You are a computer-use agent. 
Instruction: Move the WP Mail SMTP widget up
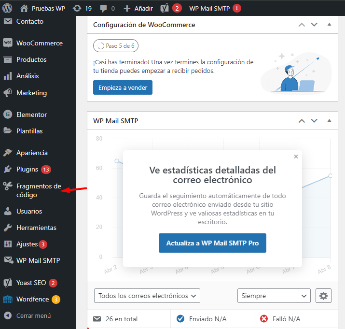pyautogui.click(x=302, y=121)
